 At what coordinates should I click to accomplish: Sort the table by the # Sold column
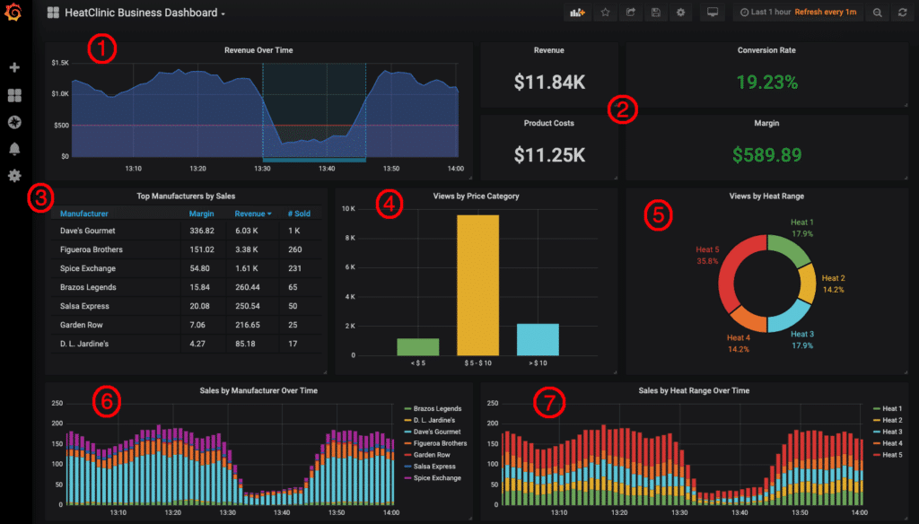(299, 214)
